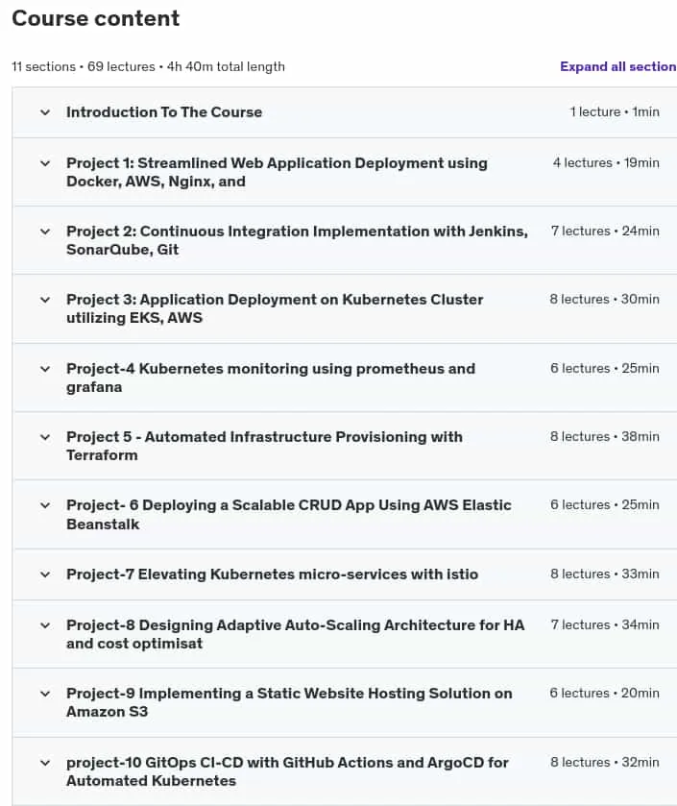
Task: Select Project-7 Elevating Kubernetes micro-services title
Action: point(272,574)
